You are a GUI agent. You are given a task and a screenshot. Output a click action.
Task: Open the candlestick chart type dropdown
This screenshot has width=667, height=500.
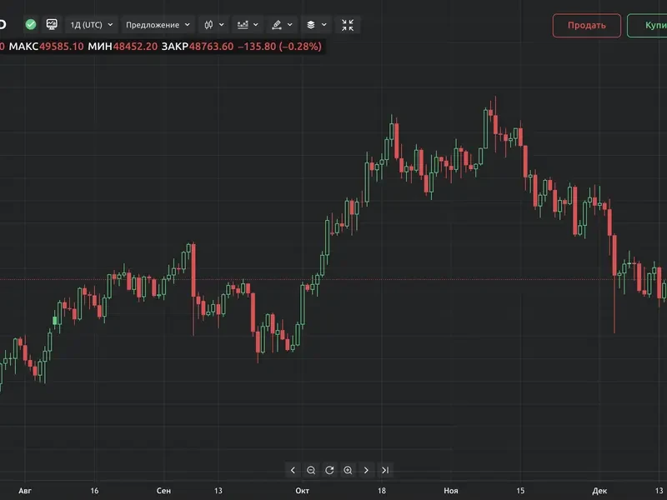point(214,25)
